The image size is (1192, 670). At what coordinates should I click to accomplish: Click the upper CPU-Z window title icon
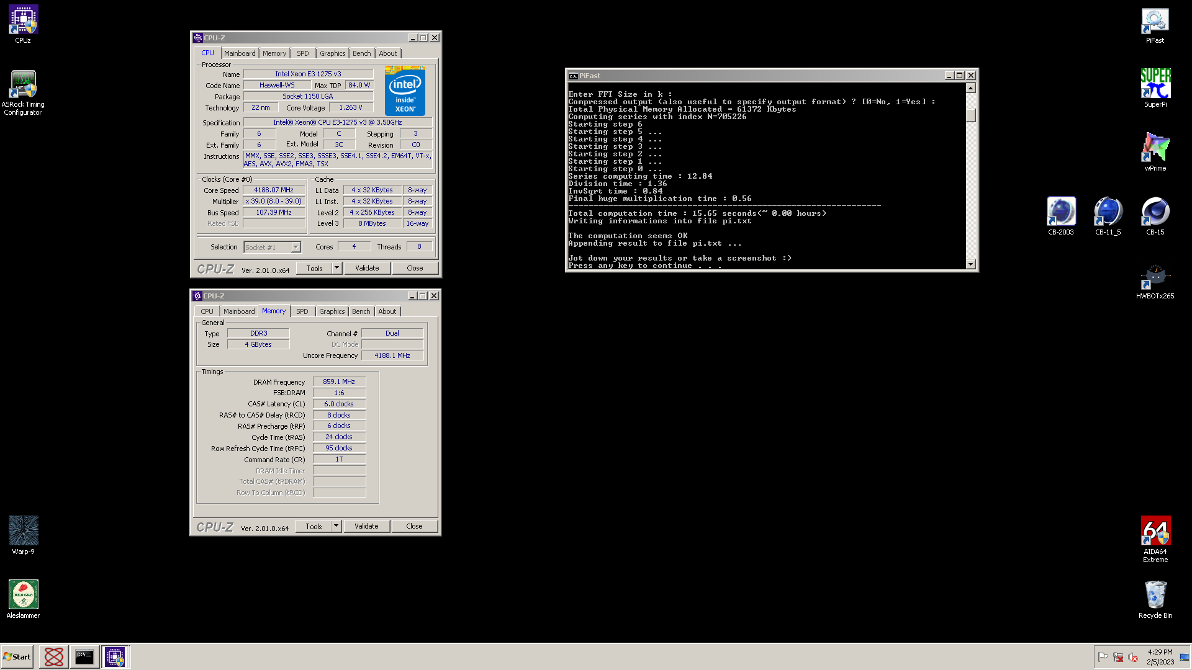click(x=198, y=38)
